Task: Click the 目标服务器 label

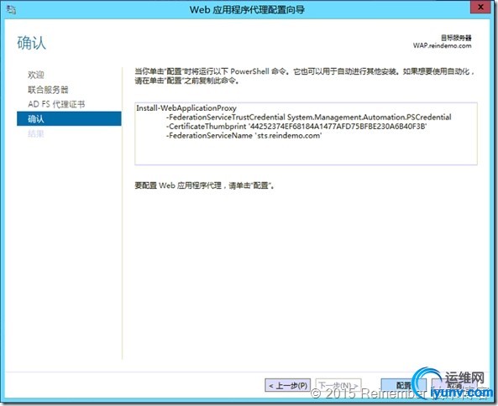Action: [456, 38]
